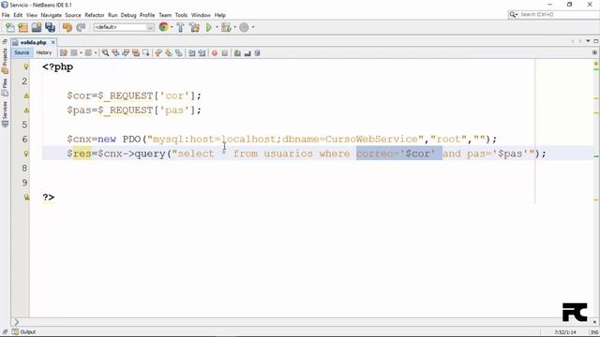Go to Next Bookmark
600x337 pixels.
169,53
